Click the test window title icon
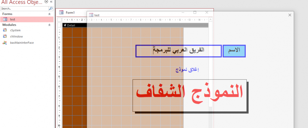The image size is (308, 128). coord(91,15)
